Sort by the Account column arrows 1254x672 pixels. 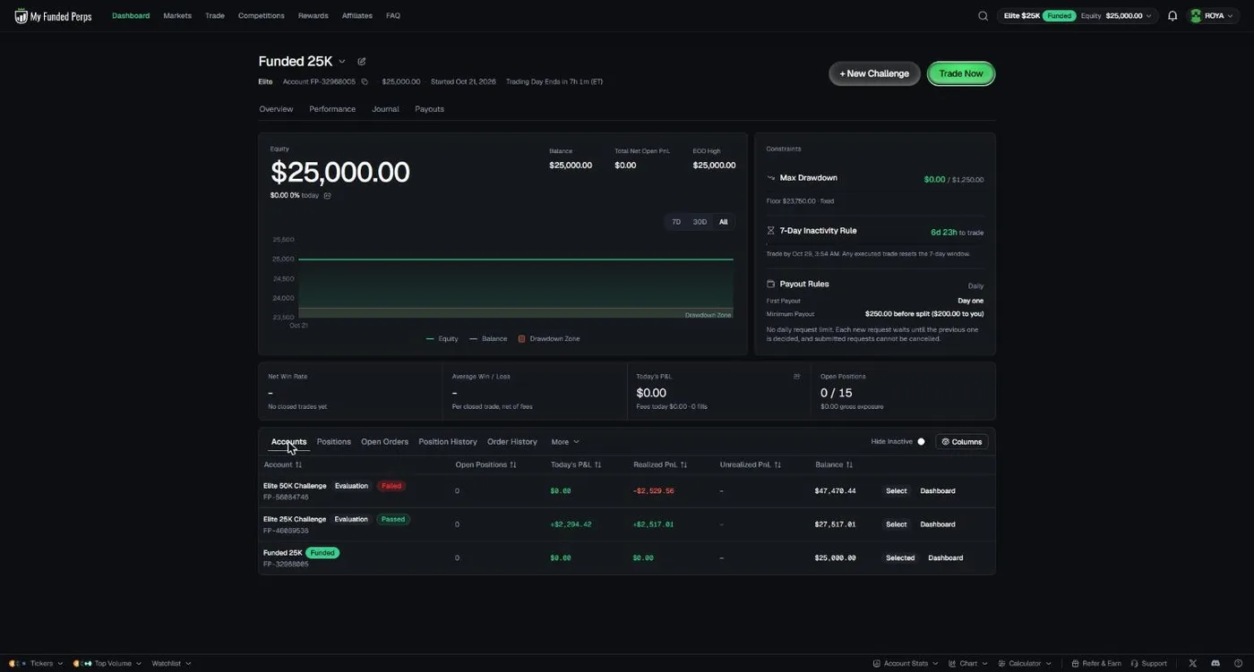coord(298,464)
